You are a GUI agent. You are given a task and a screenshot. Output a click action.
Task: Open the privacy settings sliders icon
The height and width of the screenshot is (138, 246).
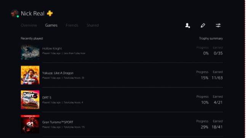point(218,25)
